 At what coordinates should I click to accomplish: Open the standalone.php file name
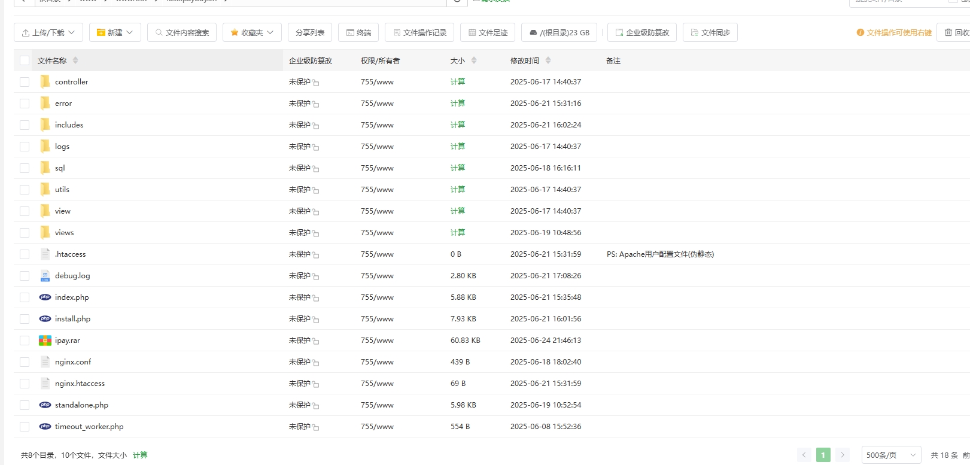pos(81,405)
